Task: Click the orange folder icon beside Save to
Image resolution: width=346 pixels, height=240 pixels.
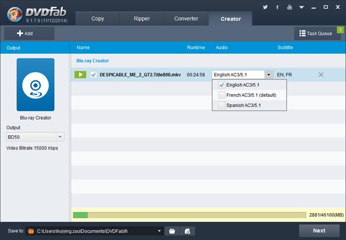Action: tap(31, 231)
